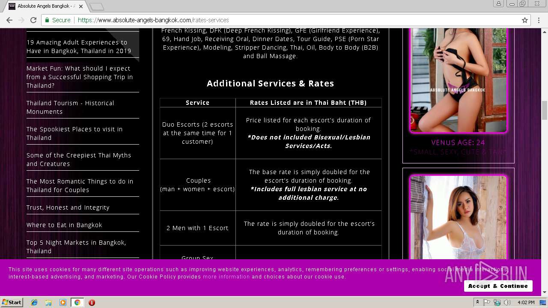548x308 pixels.
Task: Select the Duo Escorts table cell
Action: tap(197, 133)
